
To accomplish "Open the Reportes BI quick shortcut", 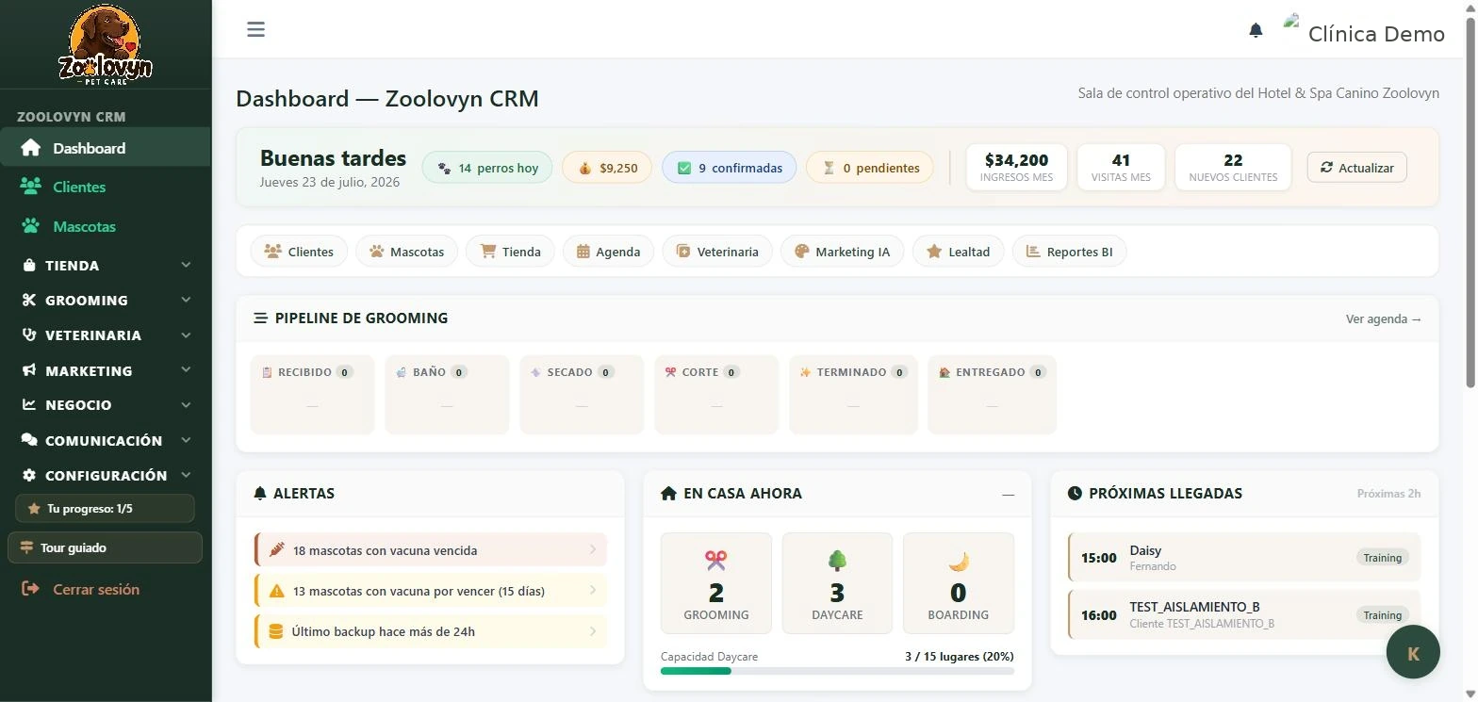I will click(x=1069, y=252).
